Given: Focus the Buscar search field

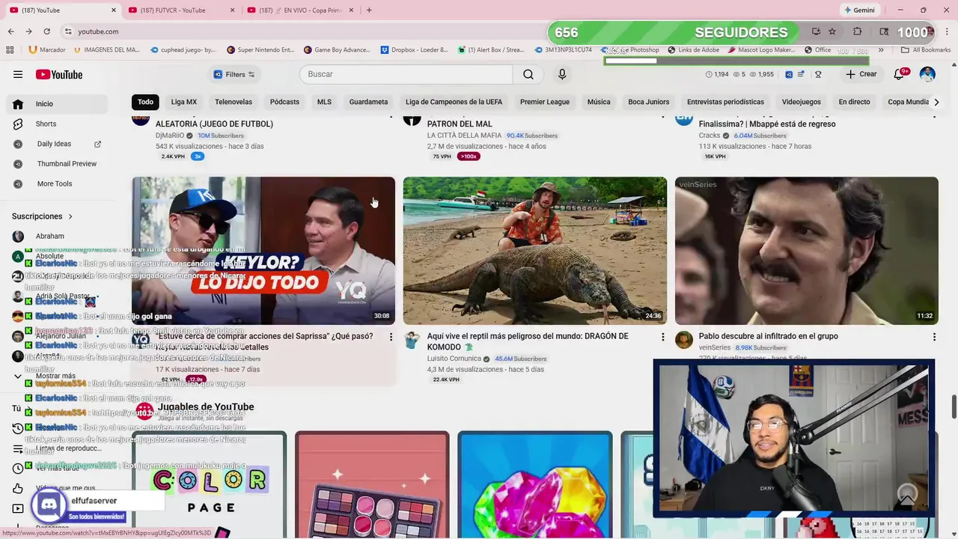Looking at the screenshot, I should [x=406, y=74].
